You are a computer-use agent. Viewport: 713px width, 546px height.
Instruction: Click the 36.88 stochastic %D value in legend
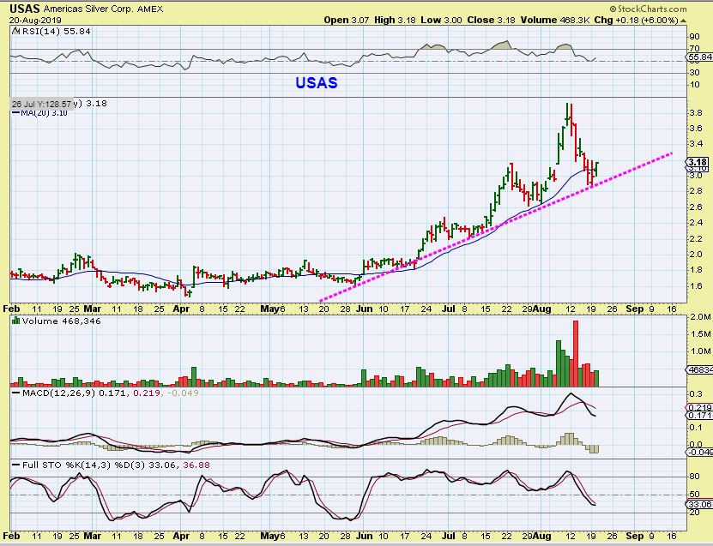pyautogui.click(x=196, y=465)
